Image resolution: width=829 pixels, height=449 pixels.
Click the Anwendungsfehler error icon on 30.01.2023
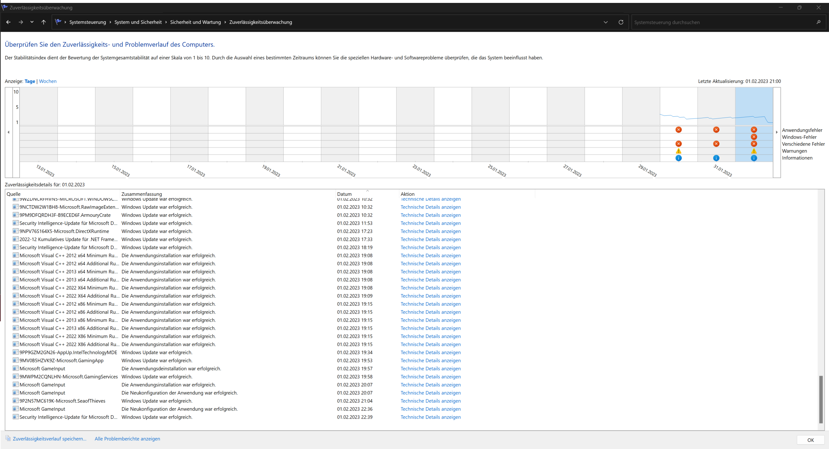coord(679,130)
